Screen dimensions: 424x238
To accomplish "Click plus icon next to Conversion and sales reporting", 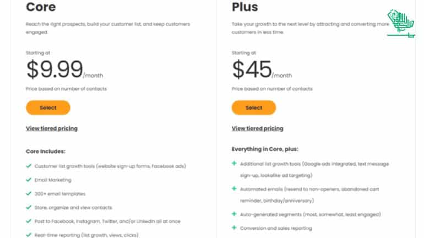I will [x=234, y=228].
